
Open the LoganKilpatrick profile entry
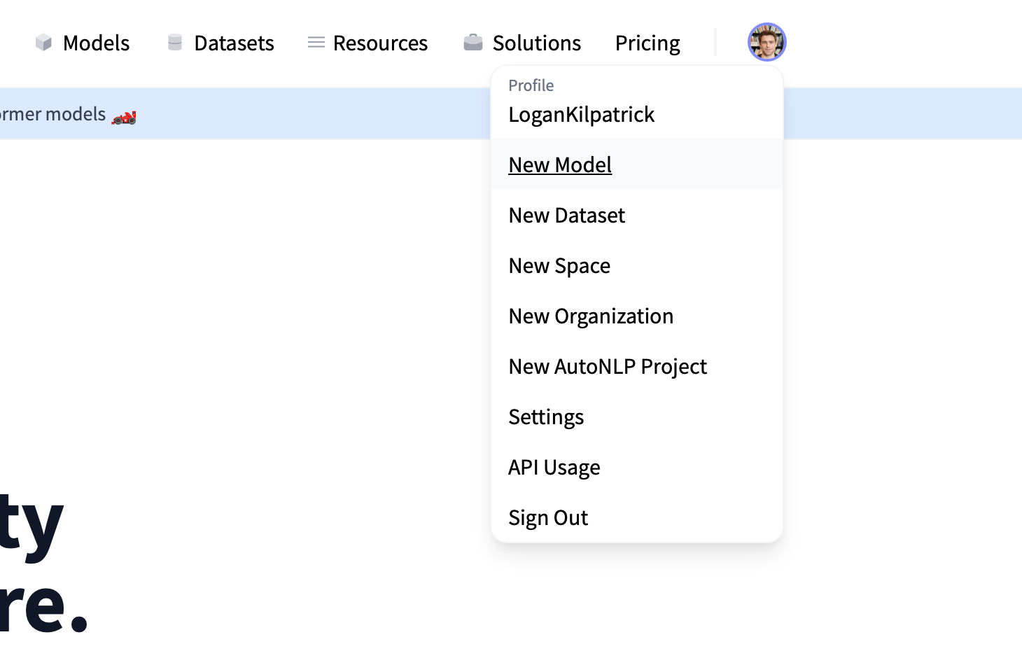[581, 114]
